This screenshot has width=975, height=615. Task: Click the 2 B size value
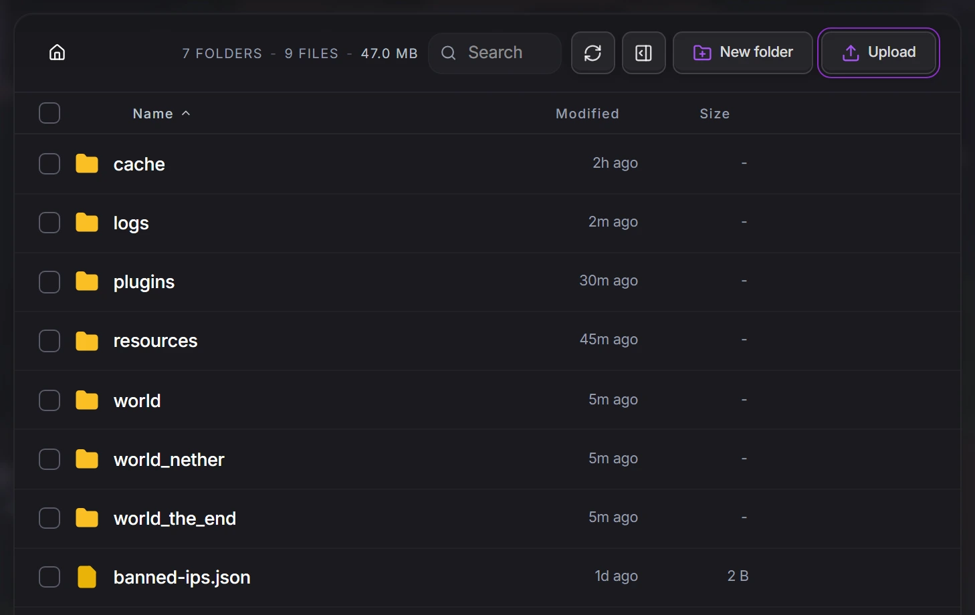pyautogui.click(x=738, y=576)
